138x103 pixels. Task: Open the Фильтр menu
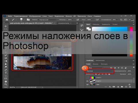[68, 16]
